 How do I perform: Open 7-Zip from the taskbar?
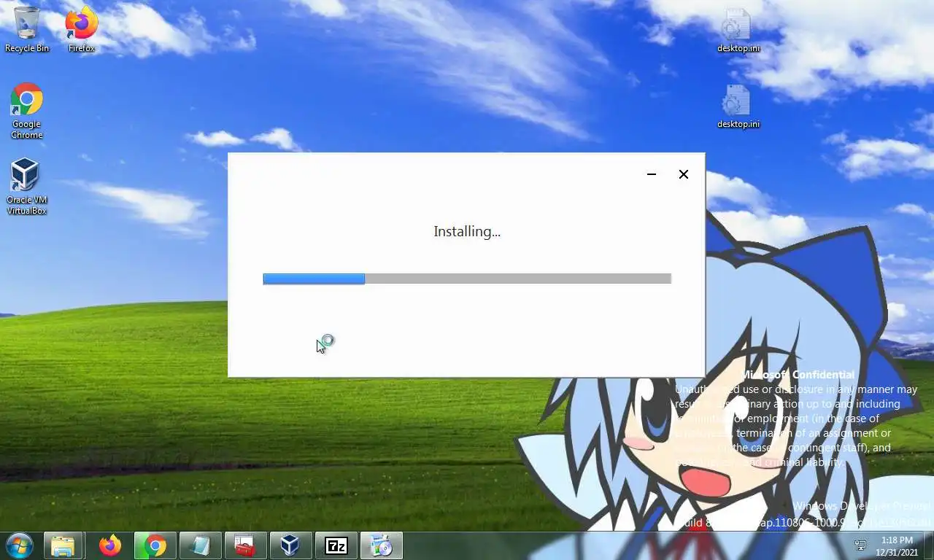coord(336,545)
